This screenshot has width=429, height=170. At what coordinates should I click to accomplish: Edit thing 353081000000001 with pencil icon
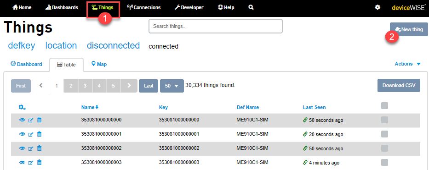pyautogui.click(x=31, y=134)
